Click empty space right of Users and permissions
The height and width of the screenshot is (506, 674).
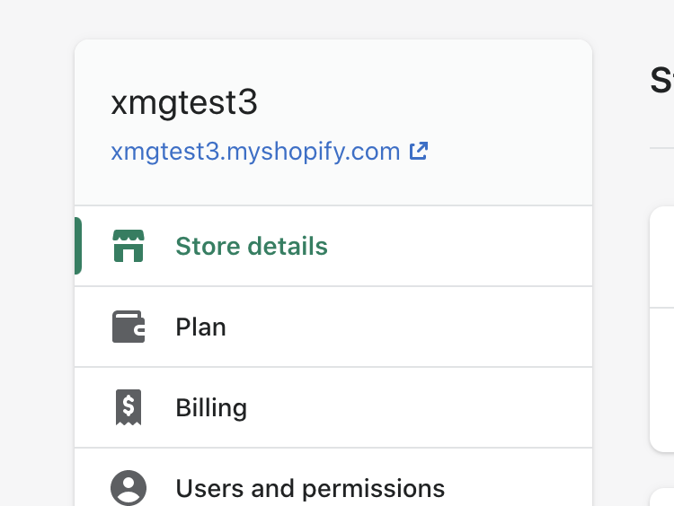coord(518,488)
